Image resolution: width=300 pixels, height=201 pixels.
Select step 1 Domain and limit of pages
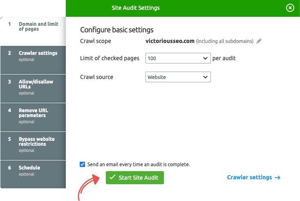pos(33,31)
